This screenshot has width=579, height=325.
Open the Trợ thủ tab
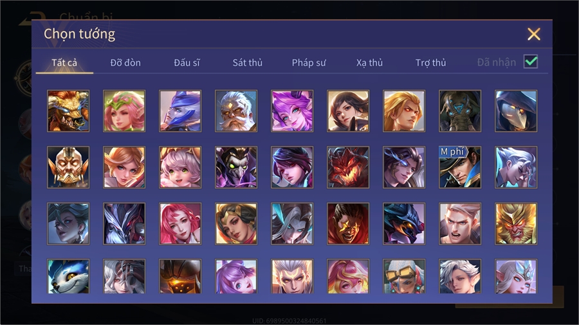tap(430, 63)
